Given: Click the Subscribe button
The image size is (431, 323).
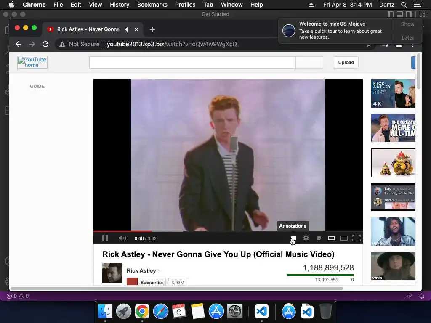Looking at the screenshot, I should (146, 282).
